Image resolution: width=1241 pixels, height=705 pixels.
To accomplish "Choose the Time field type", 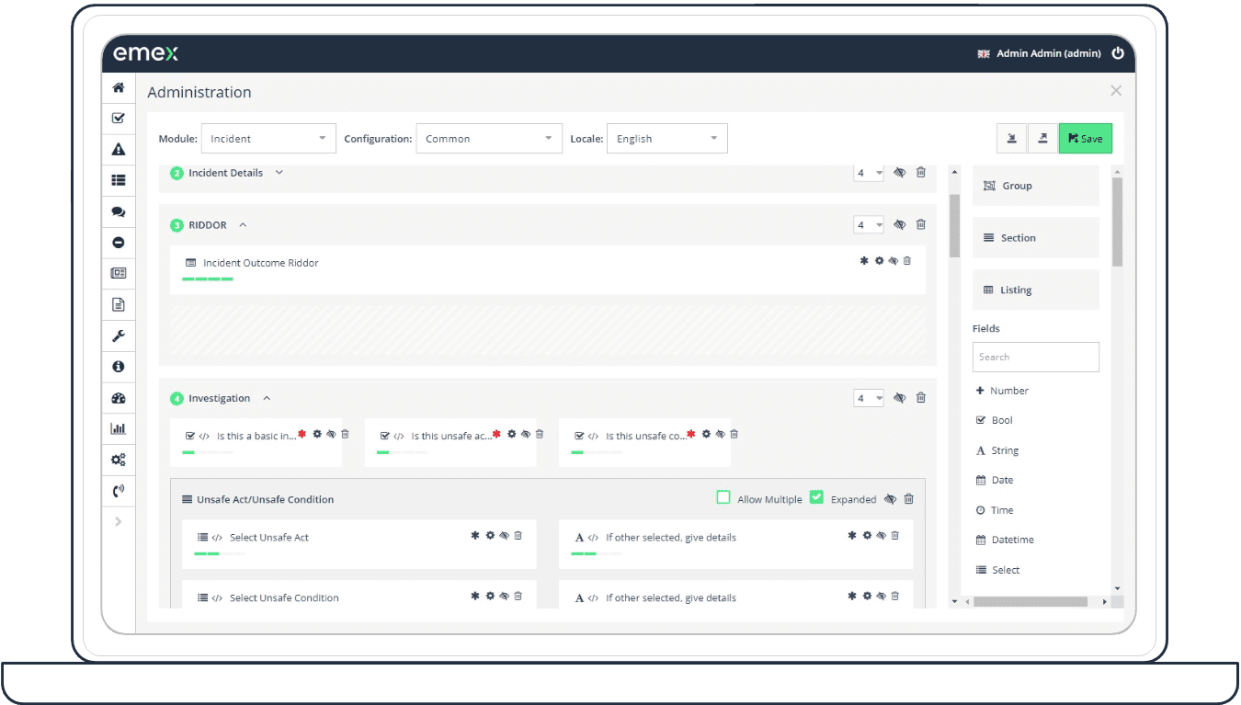I will (x=995, y=510).
